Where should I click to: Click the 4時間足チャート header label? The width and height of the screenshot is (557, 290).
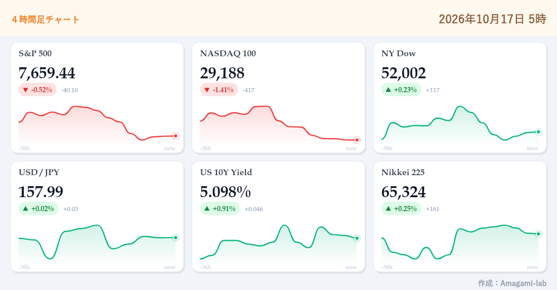(x=45, y=20)
